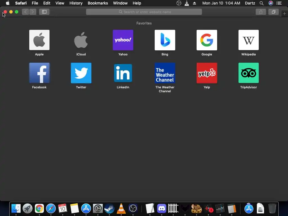Open the Bookmarks menu
Viewport: 288px width, 216px height.
pos(98,3)
